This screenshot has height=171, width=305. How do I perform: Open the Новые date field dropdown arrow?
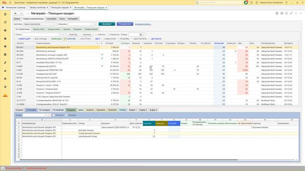[x=144, y=35]
